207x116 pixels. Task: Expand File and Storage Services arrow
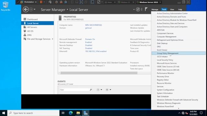coord(52,39)
